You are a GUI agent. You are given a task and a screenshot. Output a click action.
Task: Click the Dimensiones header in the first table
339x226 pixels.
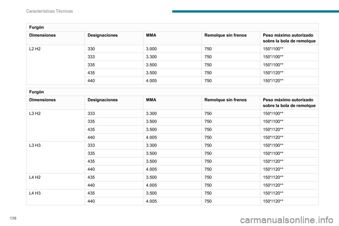(x=42, y=35)
